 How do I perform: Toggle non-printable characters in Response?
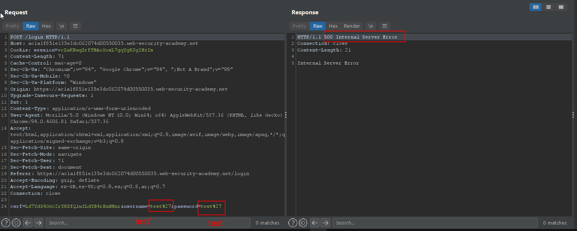coord(370,26)
